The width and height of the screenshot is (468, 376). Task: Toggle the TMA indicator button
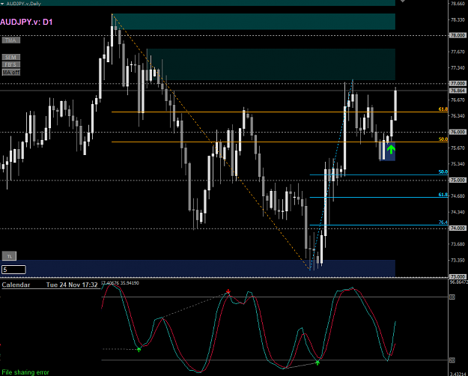(x=11, y=40)
